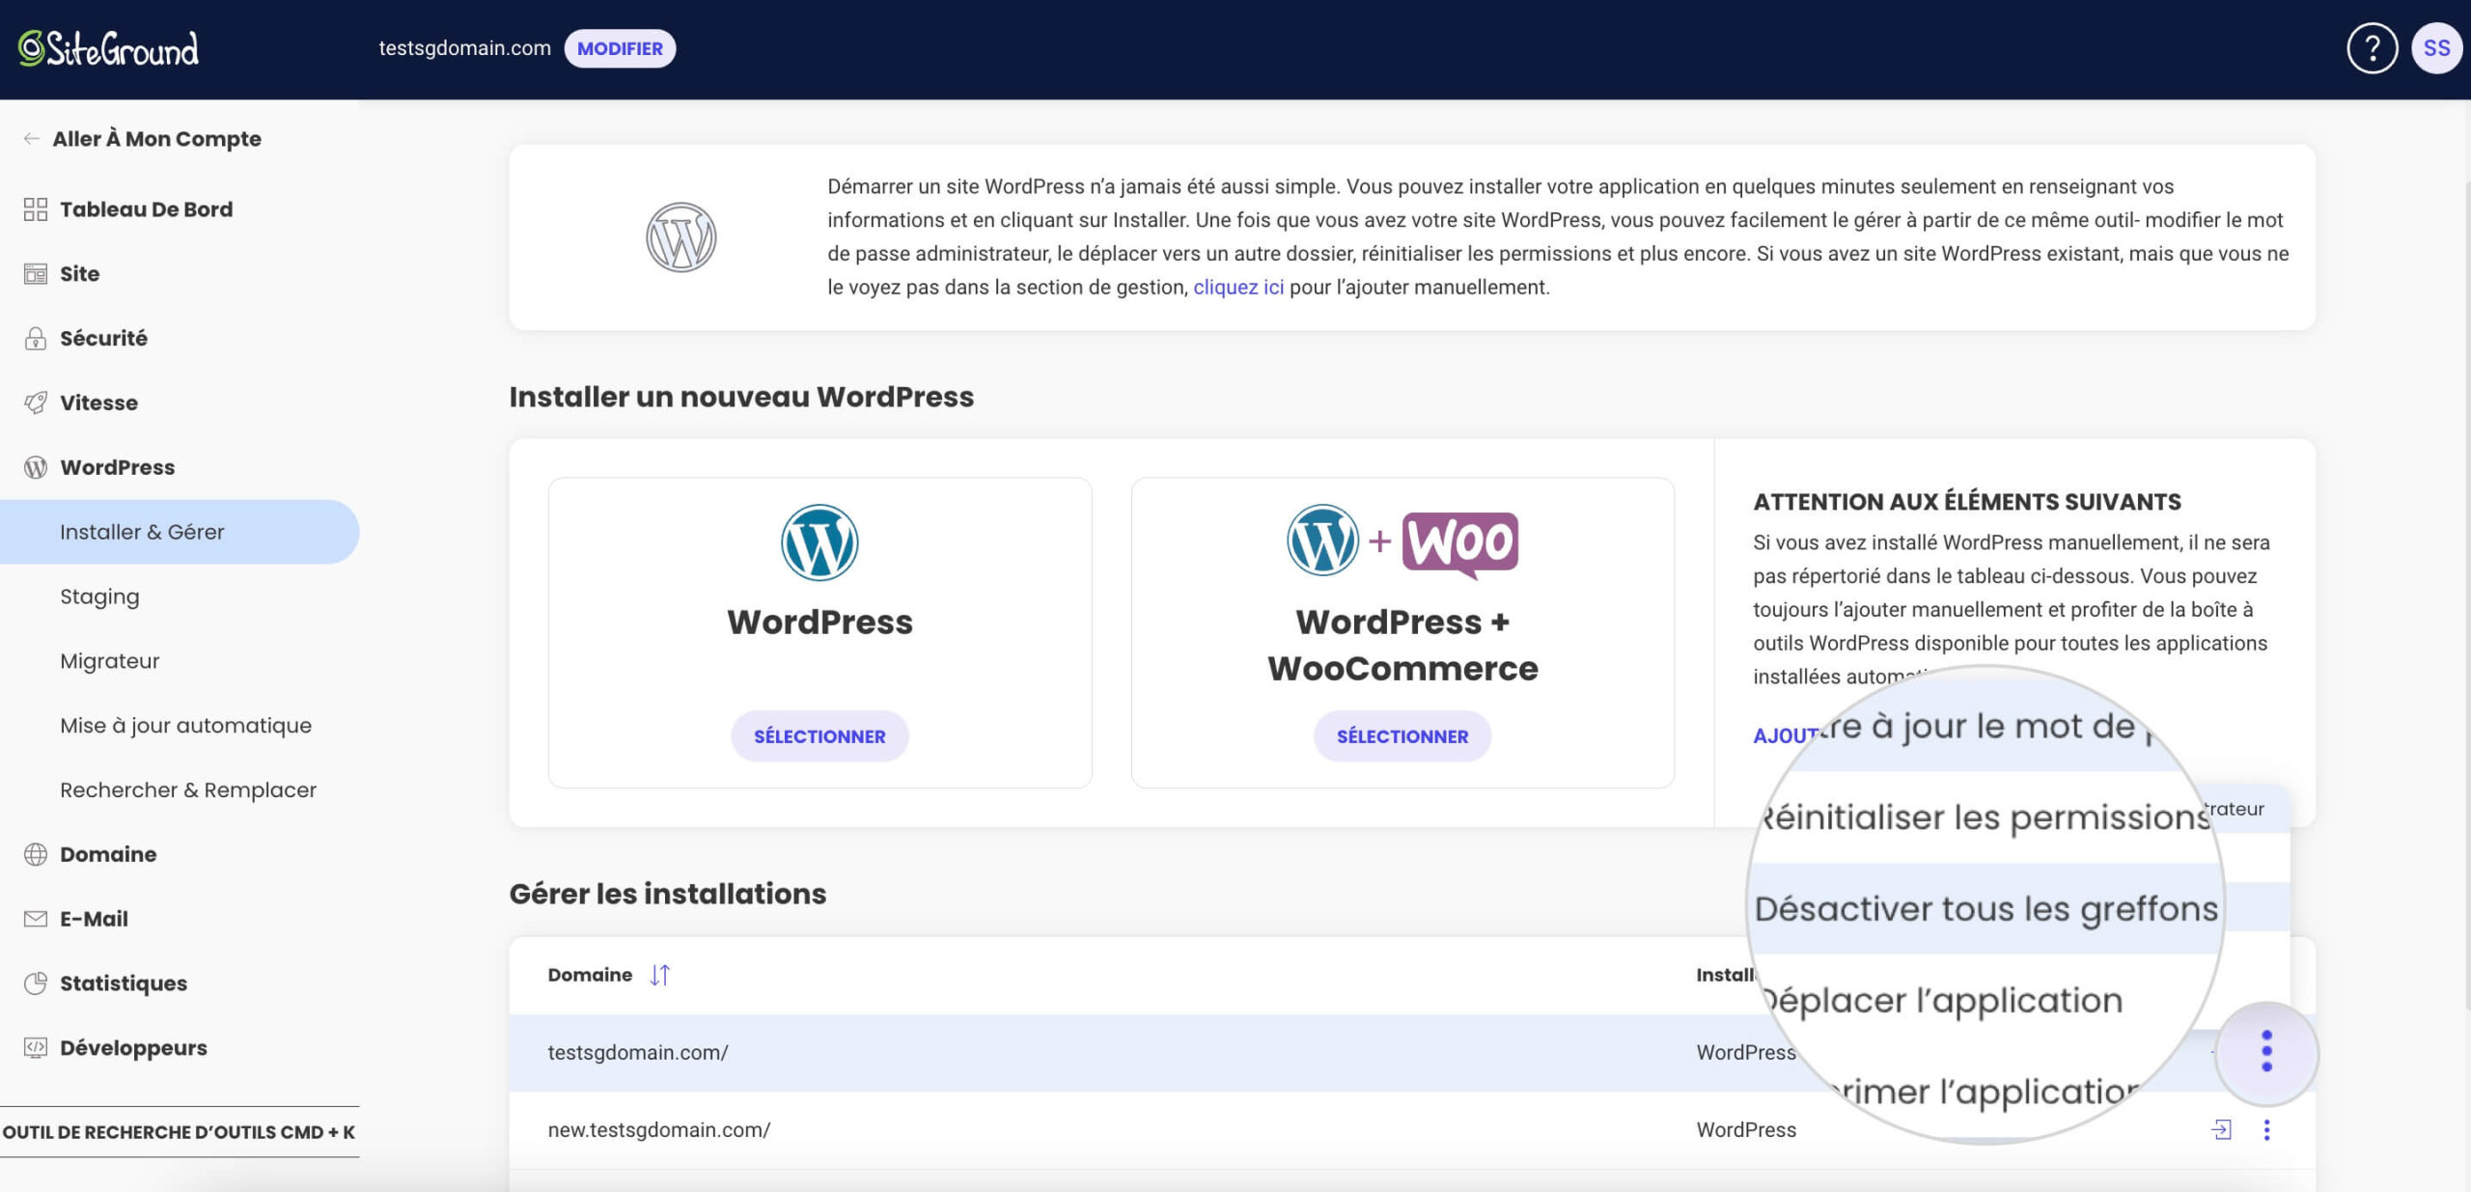Open Staging submenu item

[x=99, y=596]
